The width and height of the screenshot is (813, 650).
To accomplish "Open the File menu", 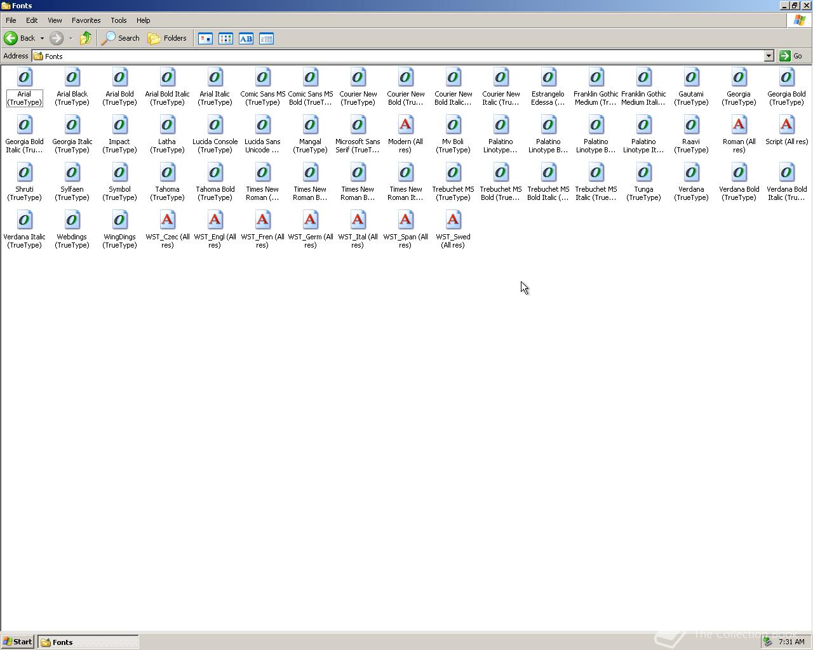I will click(11, 20).
